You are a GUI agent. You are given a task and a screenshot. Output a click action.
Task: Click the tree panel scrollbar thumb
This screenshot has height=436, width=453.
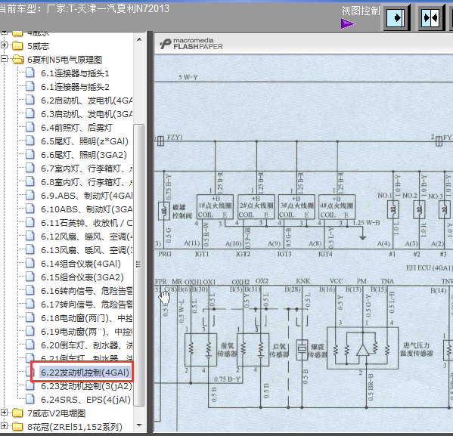139,264
